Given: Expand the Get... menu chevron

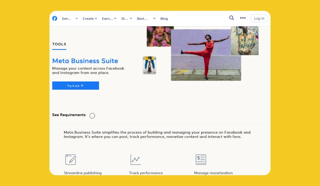Looking at the screenshot, I should [77, 19].
